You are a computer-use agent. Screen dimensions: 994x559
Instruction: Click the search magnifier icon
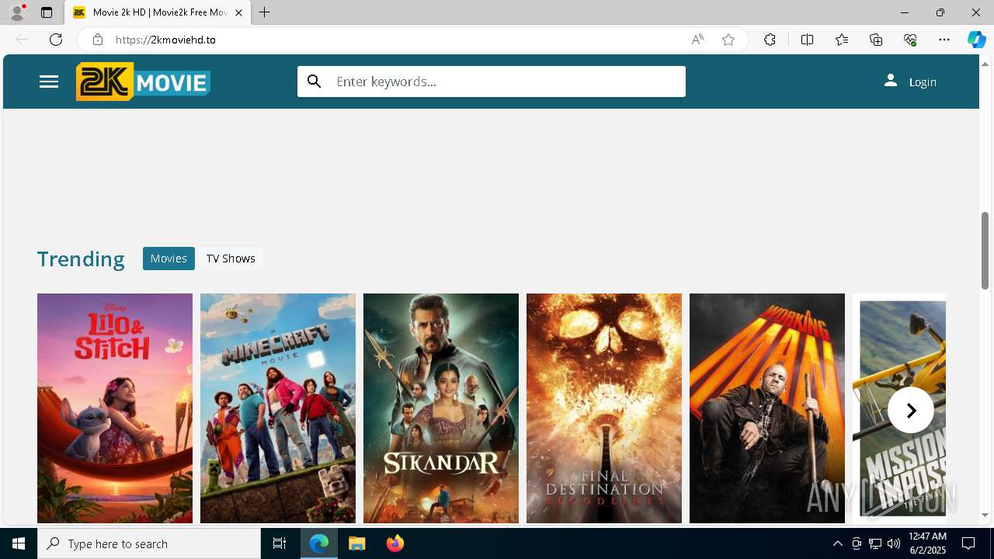tap(315, 82)
